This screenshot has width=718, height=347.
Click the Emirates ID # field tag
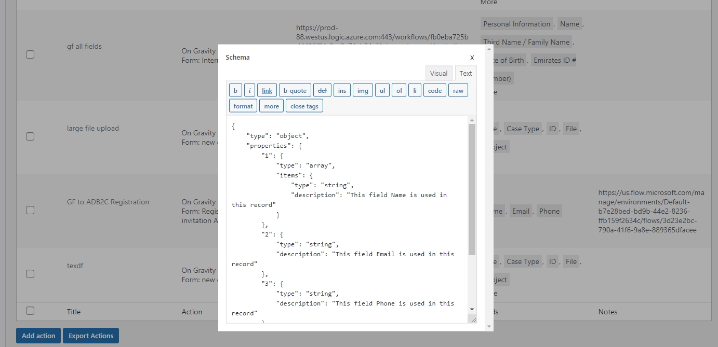click(x=554, y=60)
